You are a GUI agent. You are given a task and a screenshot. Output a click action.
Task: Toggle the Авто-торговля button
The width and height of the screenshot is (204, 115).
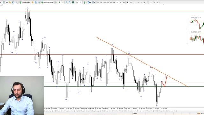click(x=47, y=2)
